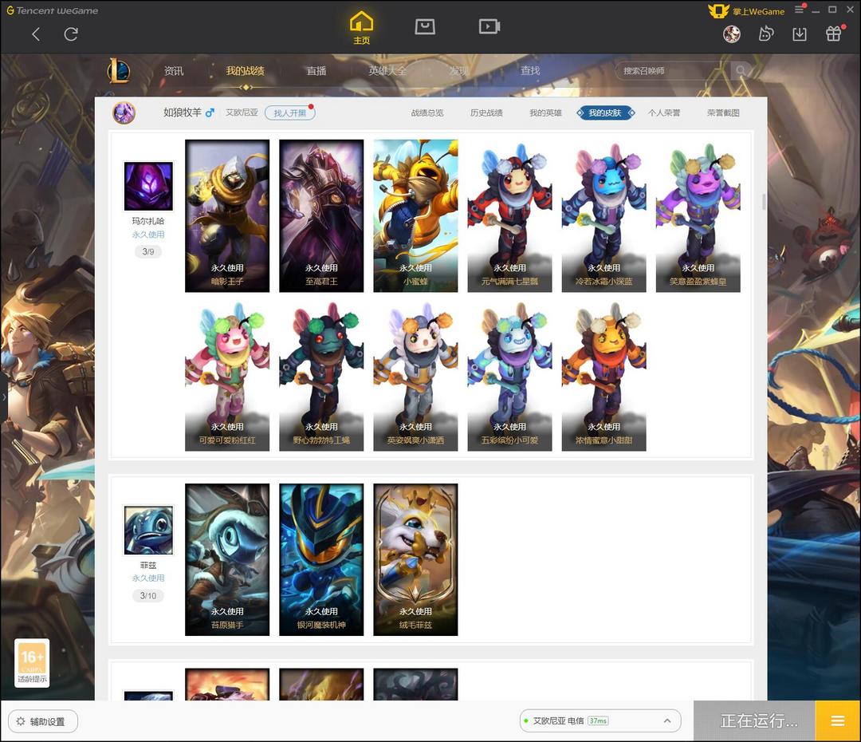Expand the left side panel arrow
861x742 pixels.
[4, 397]
